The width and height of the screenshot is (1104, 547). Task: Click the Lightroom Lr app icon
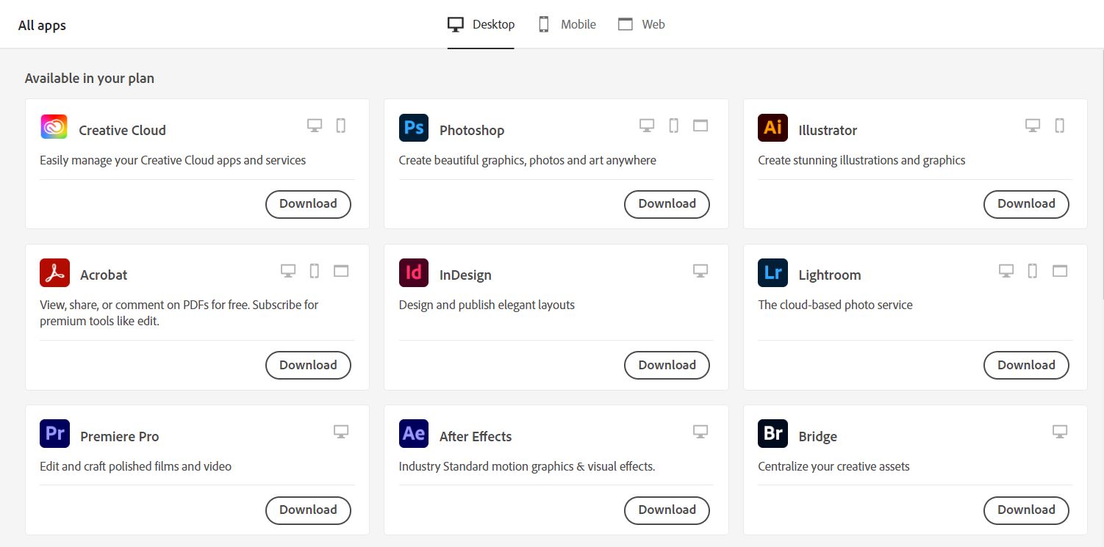pos(773,273)
